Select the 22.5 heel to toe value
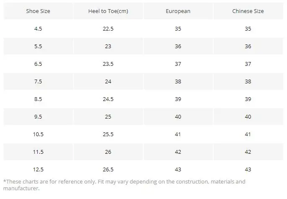287x199 pixels. (108, 29)
